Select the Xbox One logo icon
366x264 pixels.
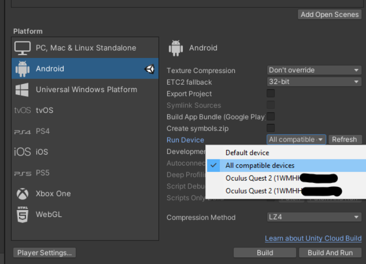23,193
